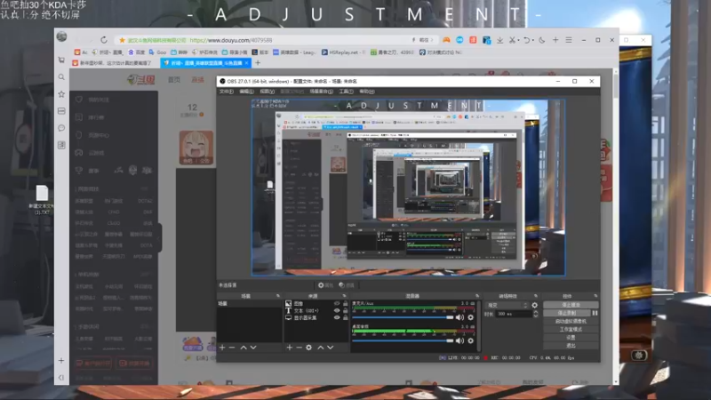Viewport: 711px width, 400px height.
Task: Open OBS Help menu
Action: click(367, 92)
